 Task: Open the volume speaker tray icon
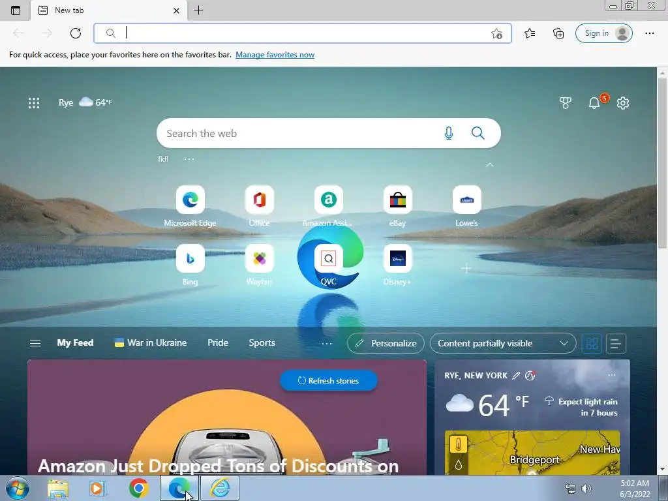click(586, 489)
